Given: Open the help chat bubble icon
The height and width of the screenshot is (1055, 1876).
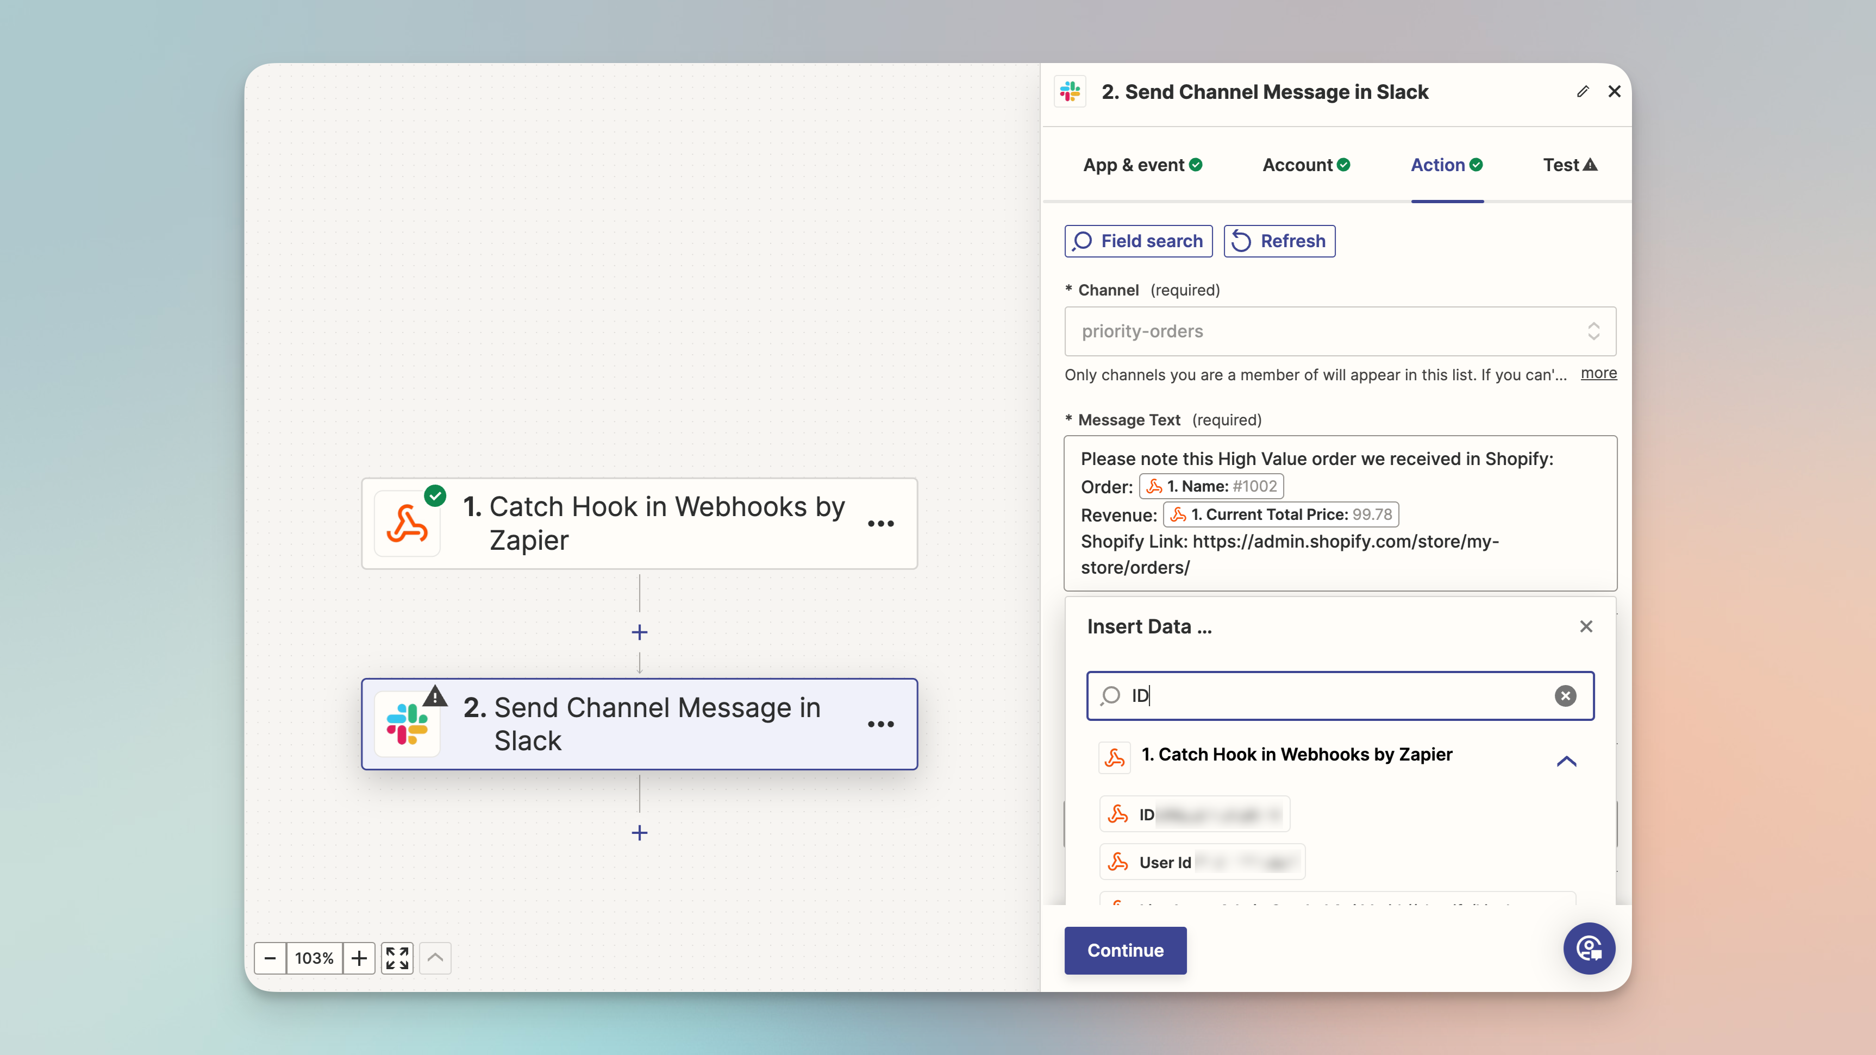Looking at the screenshot, I should coord(1589,949).
